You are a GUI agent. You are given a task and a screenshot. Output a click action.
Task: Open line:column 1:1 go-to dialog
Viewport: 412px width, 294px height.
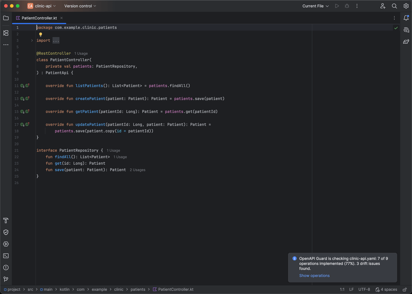[x=342, y=289]
